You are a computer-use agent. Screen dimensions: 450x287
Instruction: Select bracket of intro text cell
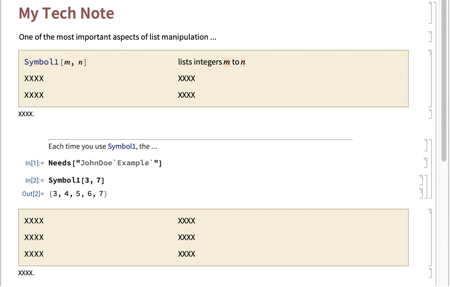pos(430,37)
